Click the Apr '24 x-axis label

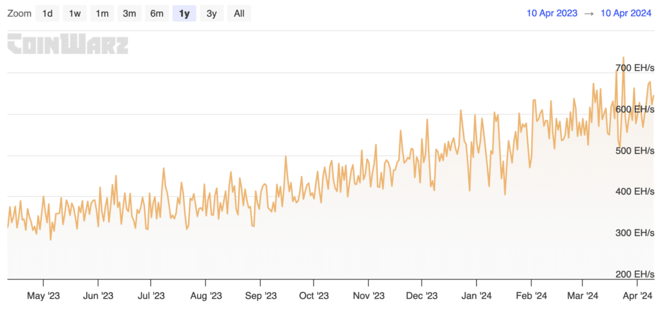click(638, 296)
